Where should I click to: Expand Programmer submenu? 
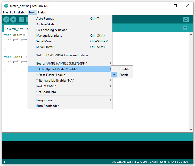70,100
